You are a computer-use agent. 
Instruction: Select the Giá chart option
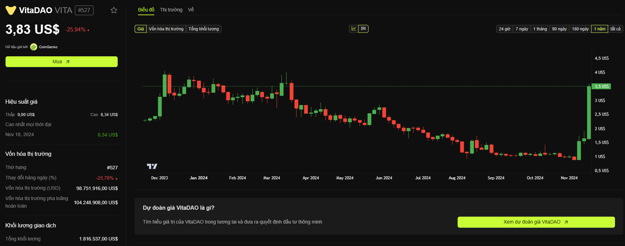tap(140, 29)
